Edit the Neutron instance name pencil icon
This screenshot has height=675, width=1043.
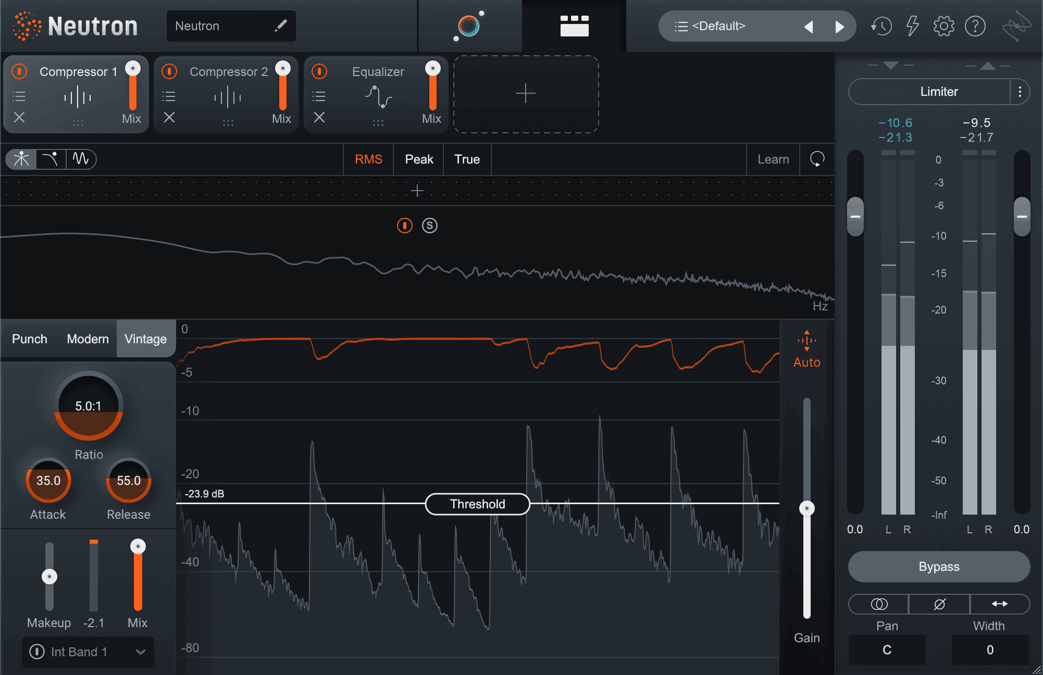pos(281,26)
